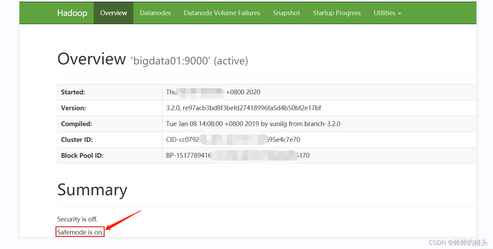Select the Summary heading
493x249 pixels.
[x=92, y=189]
